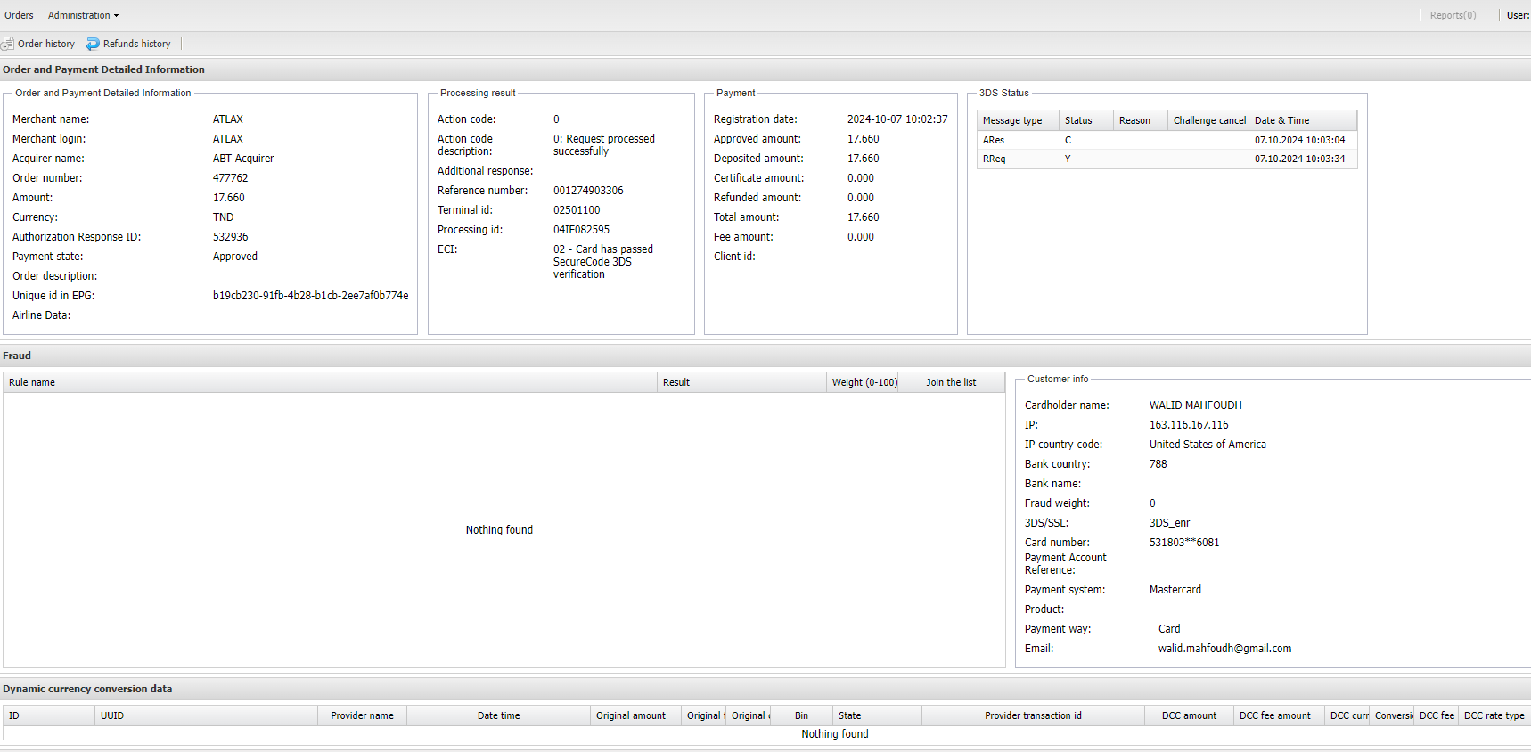Image resolution: width=1531 pixels, height=752 pixels.
Task: Click the Join the list column header
Action: 951,382
